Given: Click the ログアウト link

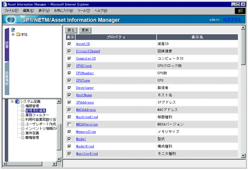Looking at the screenshot, I should [x=232, y=19].
